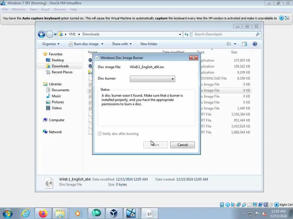Open the Share with dropdown
This screenshot has height=219, width=293.
tap(122, 44)
